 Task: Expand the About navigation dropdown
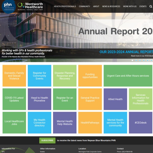(96, 6)
